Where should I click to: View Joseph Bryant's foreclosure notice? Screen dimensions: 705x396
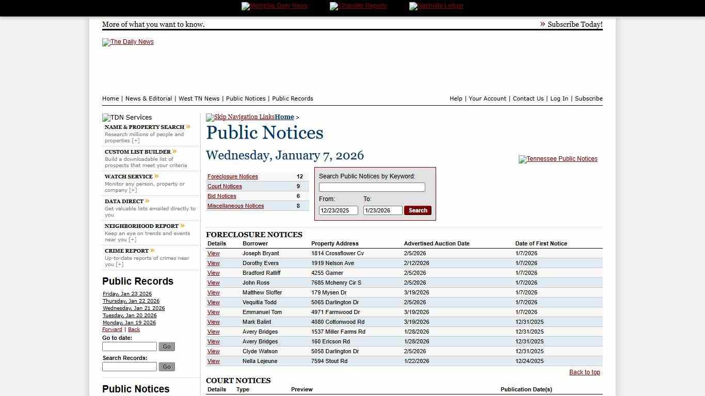click(x=213, y=253)
